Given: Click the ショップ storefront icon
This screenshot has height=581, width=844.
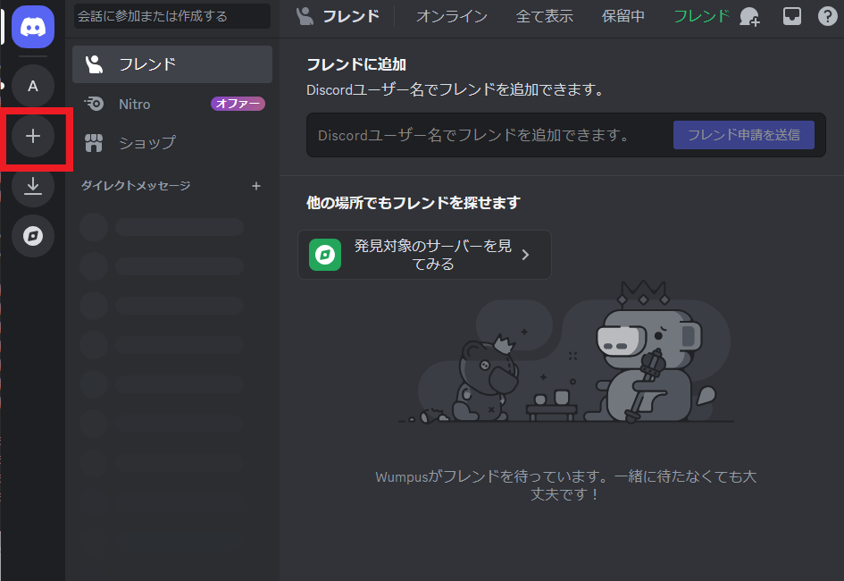Looking at the screenshot, I should (x=94, y=143).
